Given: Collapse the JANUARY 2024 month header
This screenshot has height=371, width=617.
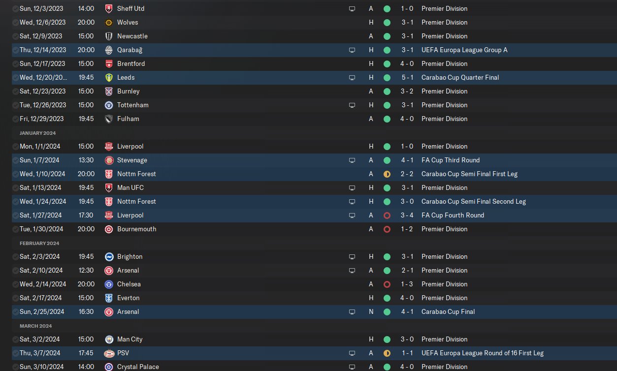Looking at the screenshot, I should coord(37,133).
